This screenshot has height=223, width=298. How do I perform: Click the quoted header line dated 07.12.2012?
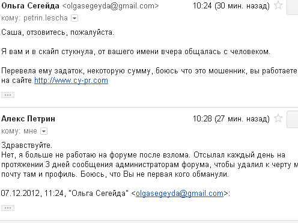click(x=115, y=194)
